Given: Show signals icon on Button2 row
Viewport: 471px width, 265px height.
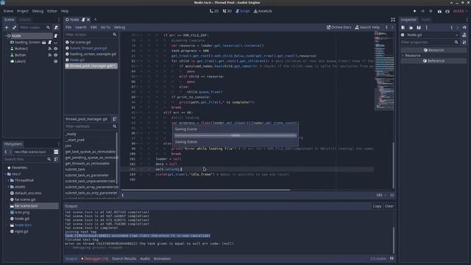Looking at the screenshot, I should [x=50, y=49].
